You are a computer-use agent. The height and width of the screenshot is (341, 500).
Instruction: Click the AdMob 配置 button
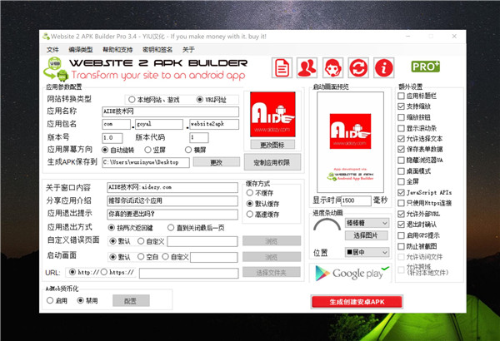(131, 300)
